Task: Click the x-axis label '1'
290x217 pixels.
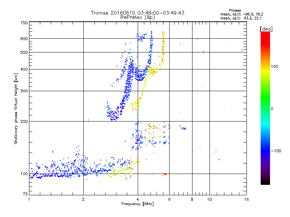Action: 29,199
